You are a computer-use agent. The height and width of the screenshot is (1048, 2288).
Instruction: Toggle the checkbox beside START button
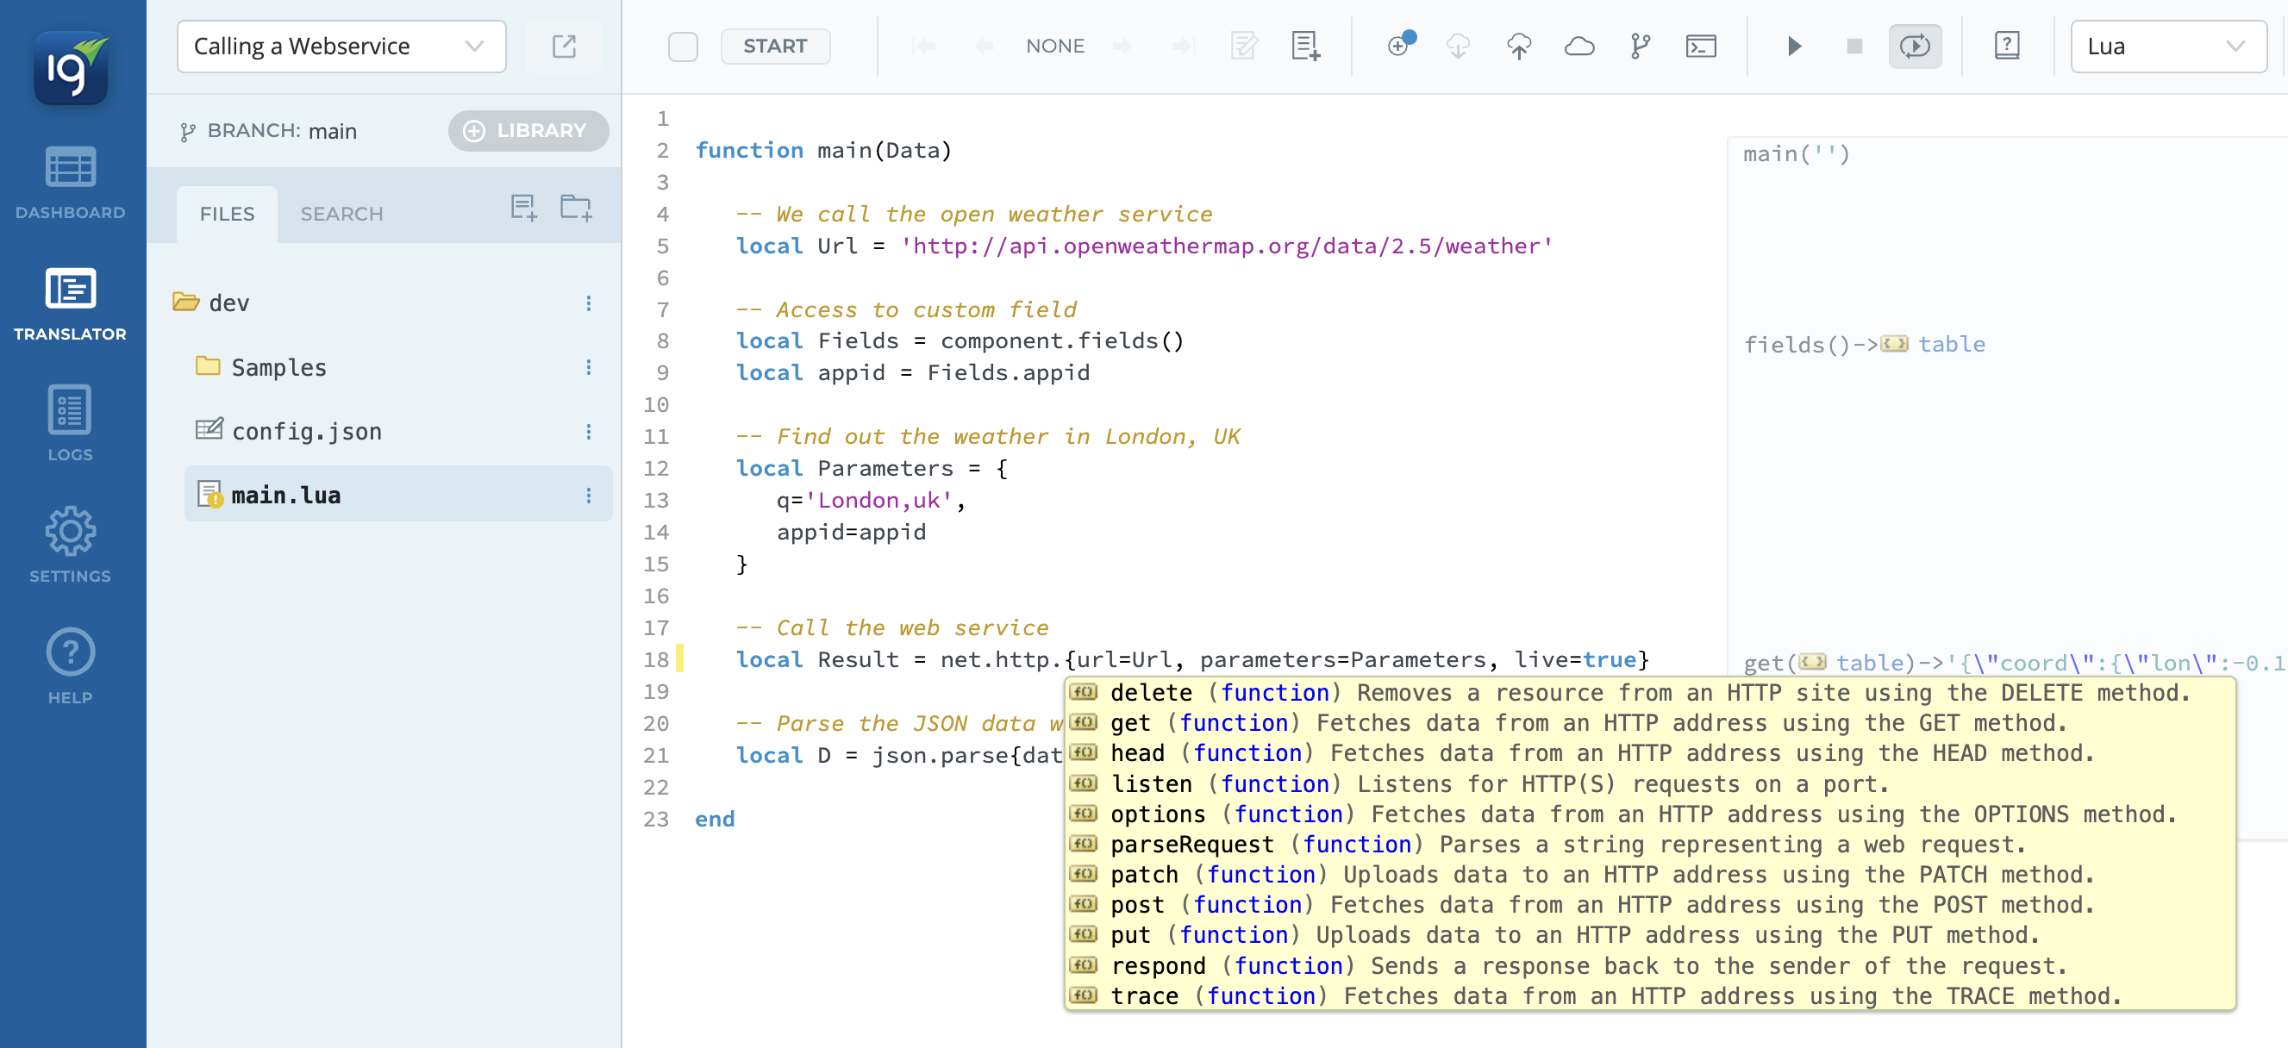[682, 47]
